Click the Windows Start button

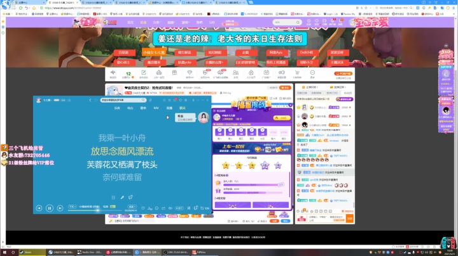pyautogui.click(x=4, y=252)
